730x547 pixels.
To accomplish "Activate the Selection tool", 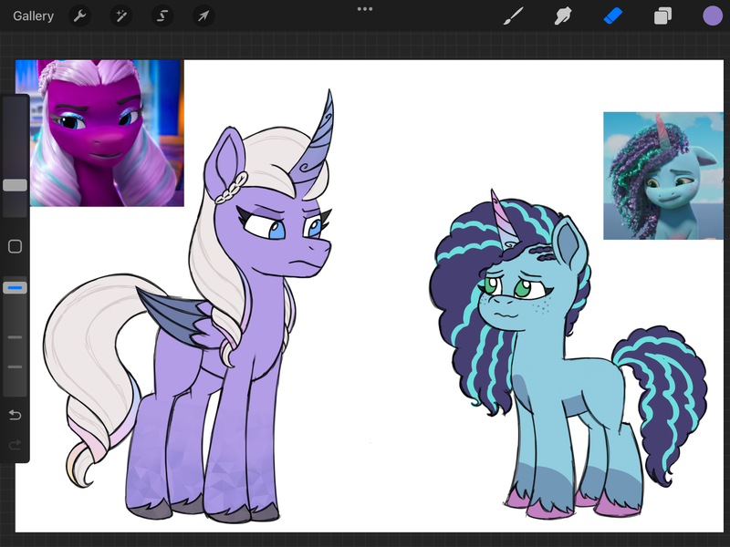I will pos(162,15).
